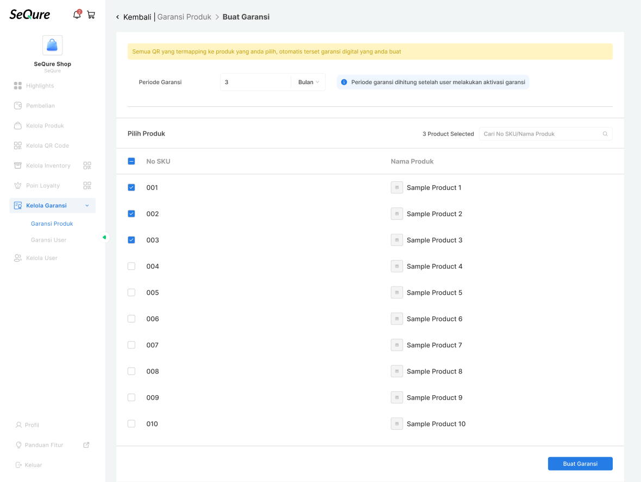Click Sample Product 1 image thumbnail
The width and height of the screenshot is (641, 482).
click(397, 187)
